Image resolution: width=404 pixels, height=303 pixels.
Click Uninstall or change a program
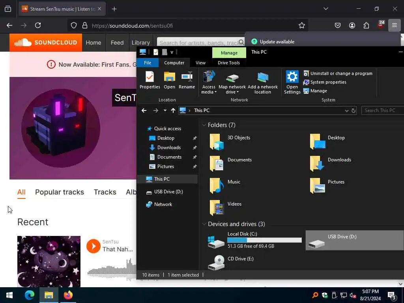[x=338, y=73]
